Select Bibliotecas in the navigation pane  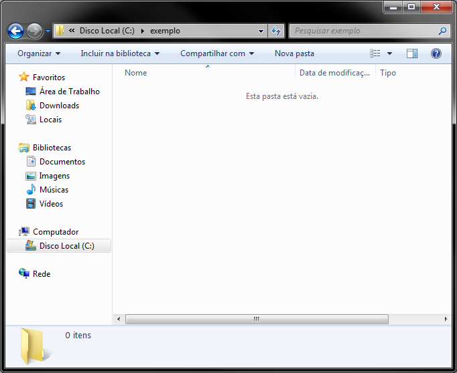coord(52,148)
